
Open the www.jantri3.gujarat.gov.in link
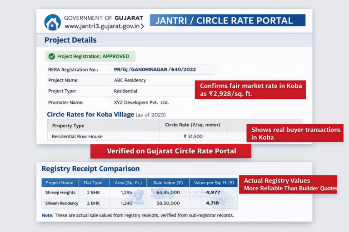tap(102, 26)
